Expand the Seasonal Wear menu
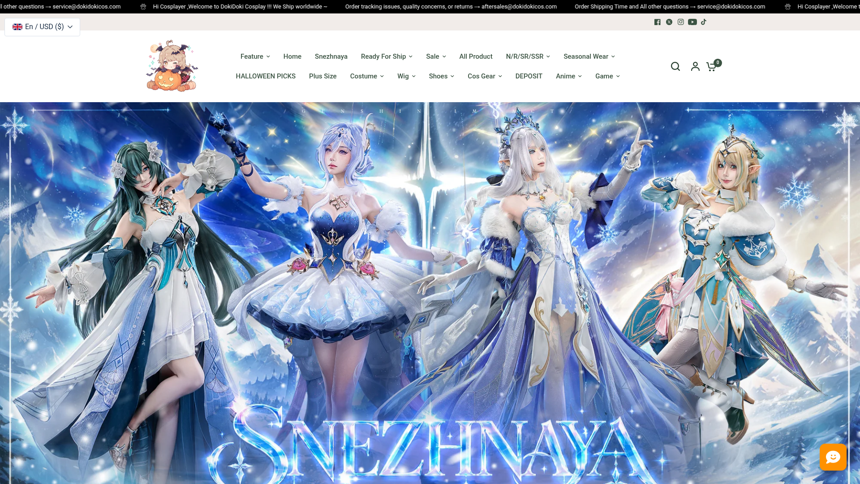860x484 pixels. pos(589,56)
